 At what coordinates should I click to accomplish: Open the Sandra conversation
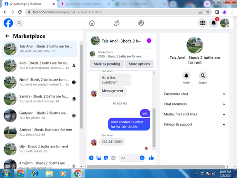40,99
